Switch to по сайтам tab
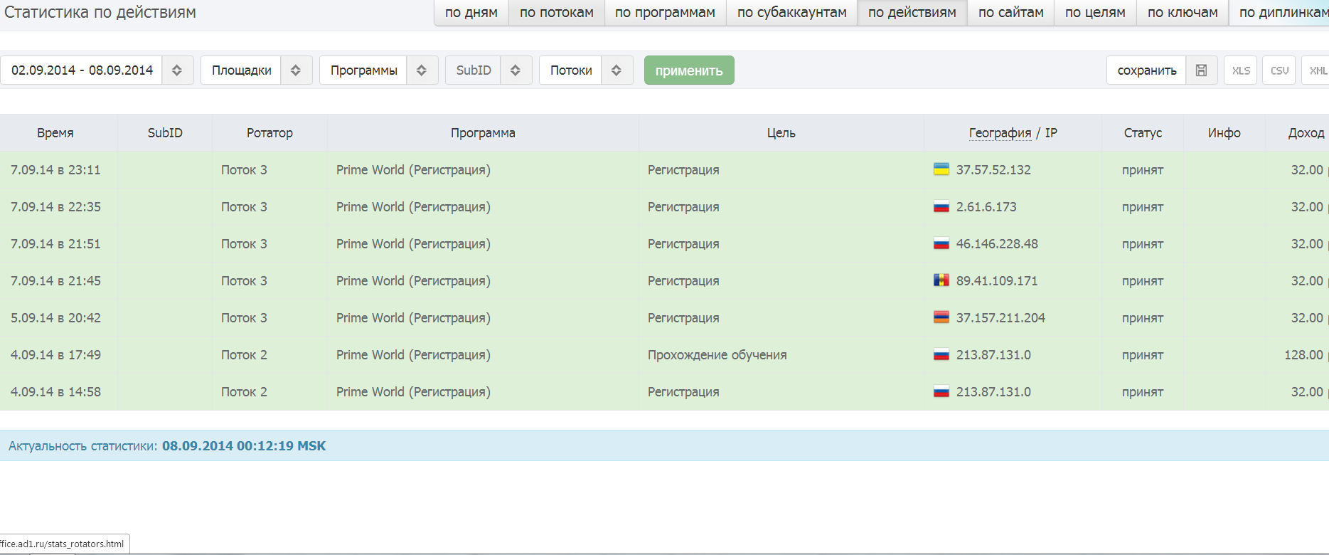1329x555 pixels. pos(1011,13)
